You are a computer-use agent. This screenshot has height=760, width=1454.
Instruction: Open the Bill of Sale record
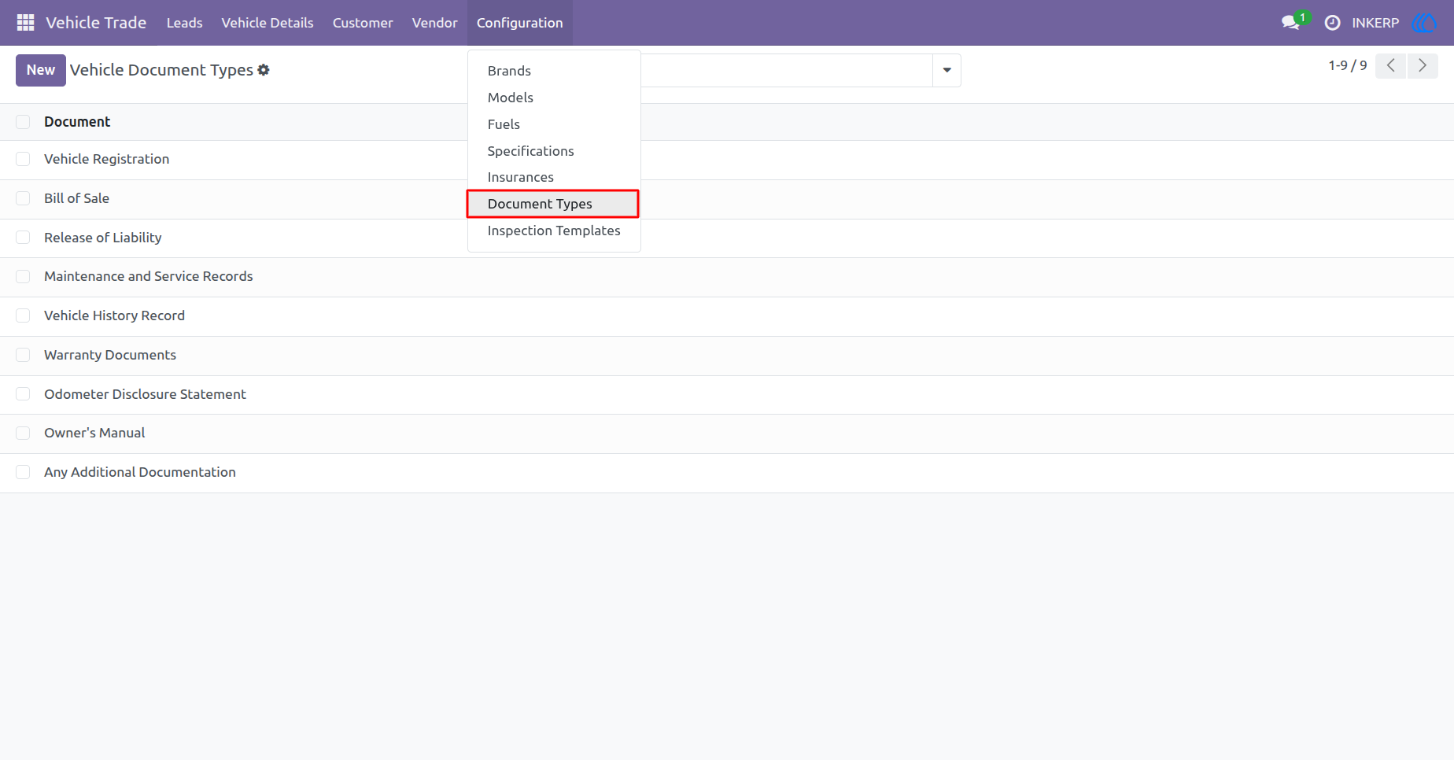pos(76,198)
